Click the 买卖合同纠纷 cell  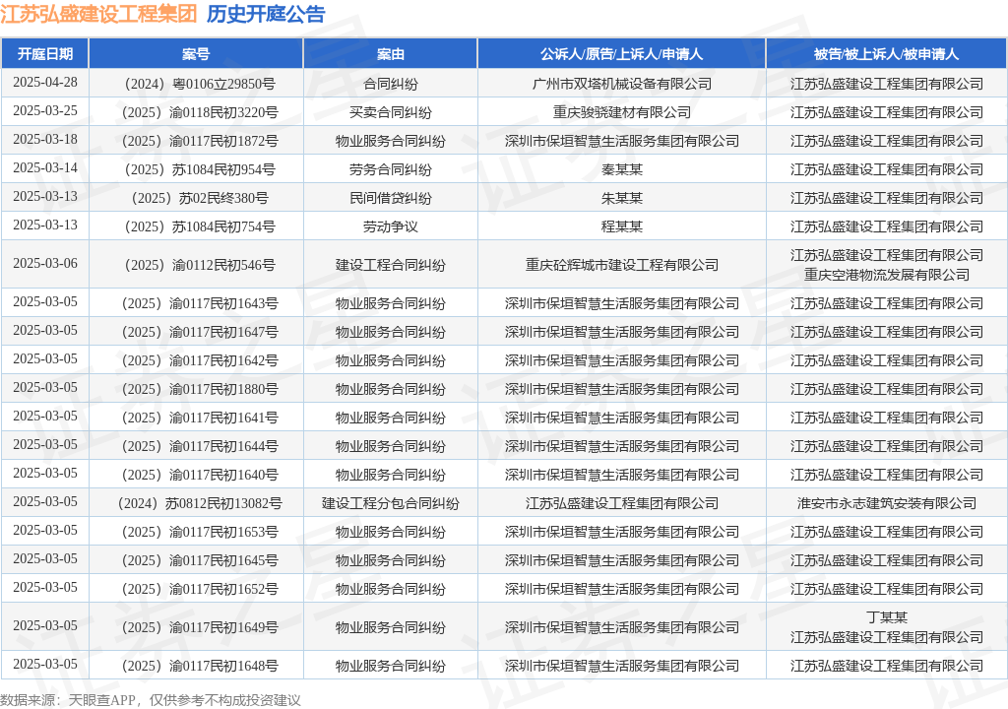[x=390, y=112]
